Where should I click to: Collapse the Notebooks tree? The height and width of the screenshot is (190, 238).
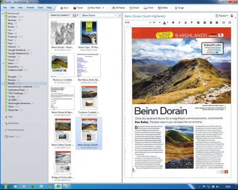pos(3,13)
